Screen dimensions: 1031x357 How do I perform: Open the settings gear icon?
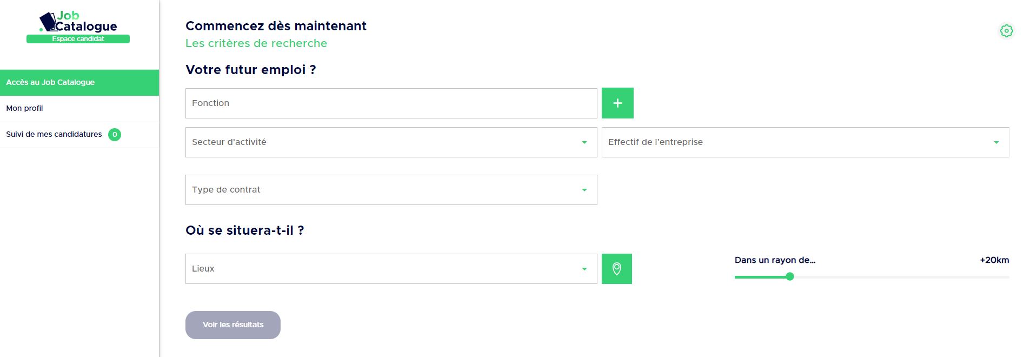pyautogui.click(x=1006, y=31)
